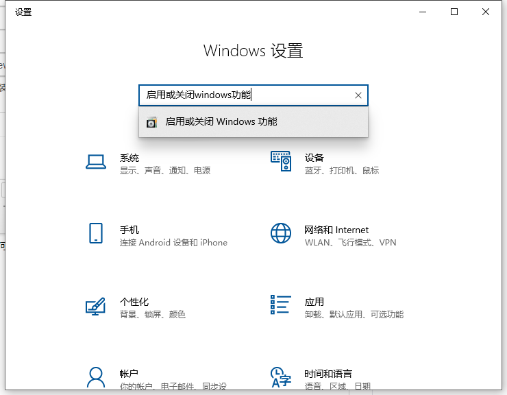Select the '启用或关闭 Windows 功能' suggestion
507x395 pixels.
(221, 122)
